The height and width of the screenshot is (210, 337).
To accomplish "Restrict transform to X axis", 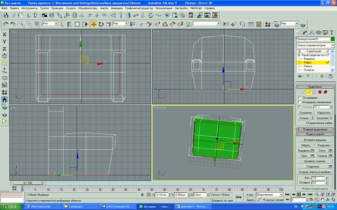I will click(4, 34).
